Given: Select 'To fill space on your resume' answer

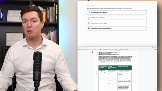Looking at the screenshot, I should (x=116, y=12).
